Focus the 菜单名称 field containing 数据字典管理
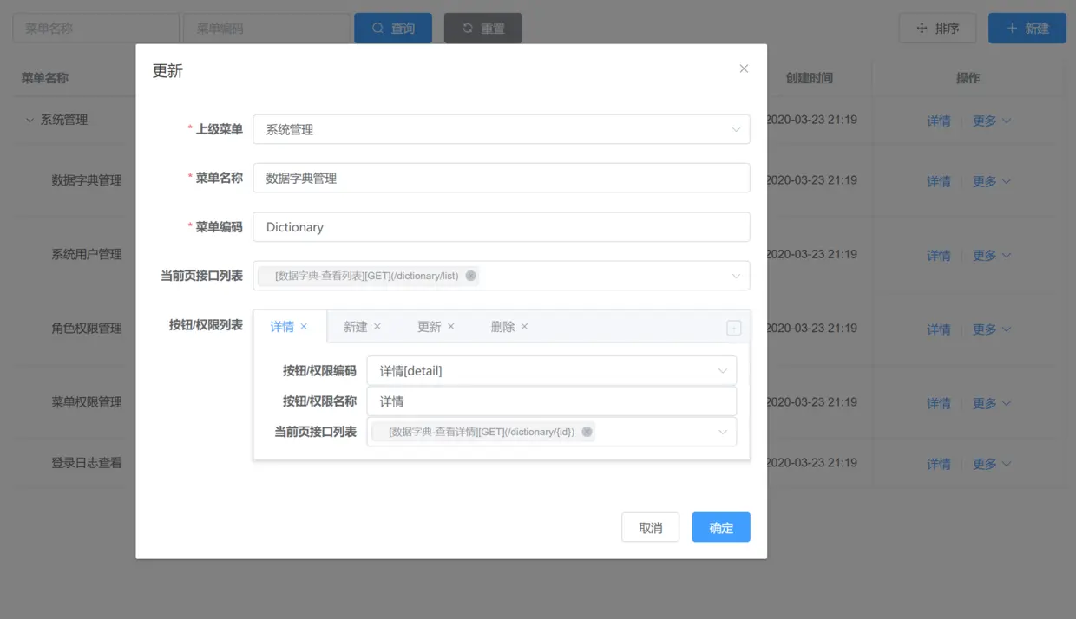 coord(502,178)
